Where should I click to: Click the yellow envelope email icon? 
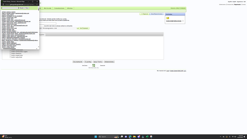[167, 18]
